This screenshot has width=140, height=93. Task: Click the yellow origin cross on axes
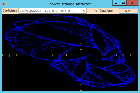tap(81, 55)
